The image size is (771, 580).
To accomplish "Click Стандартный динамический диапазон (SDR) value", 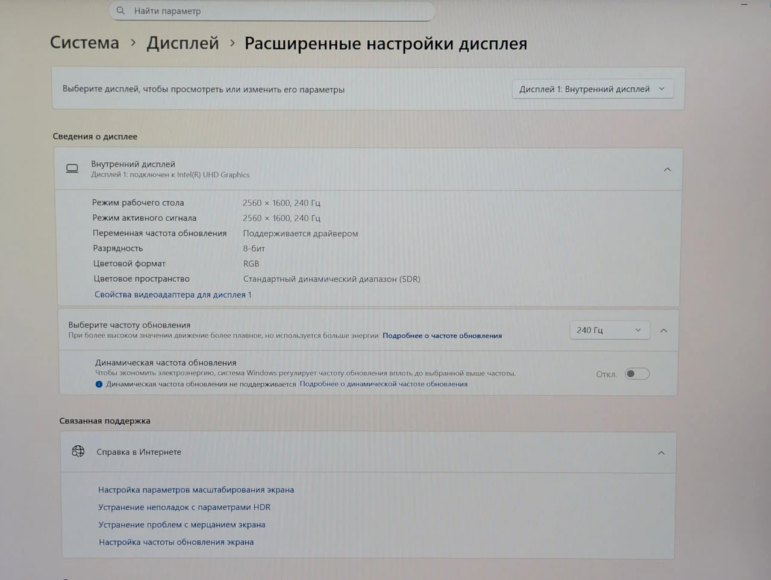I will click(x=332, y=279).
